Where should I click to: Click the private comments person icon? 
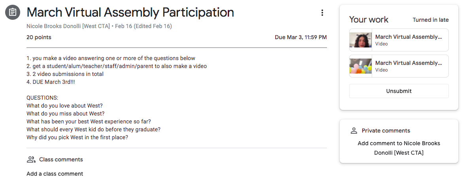[354, 131]
